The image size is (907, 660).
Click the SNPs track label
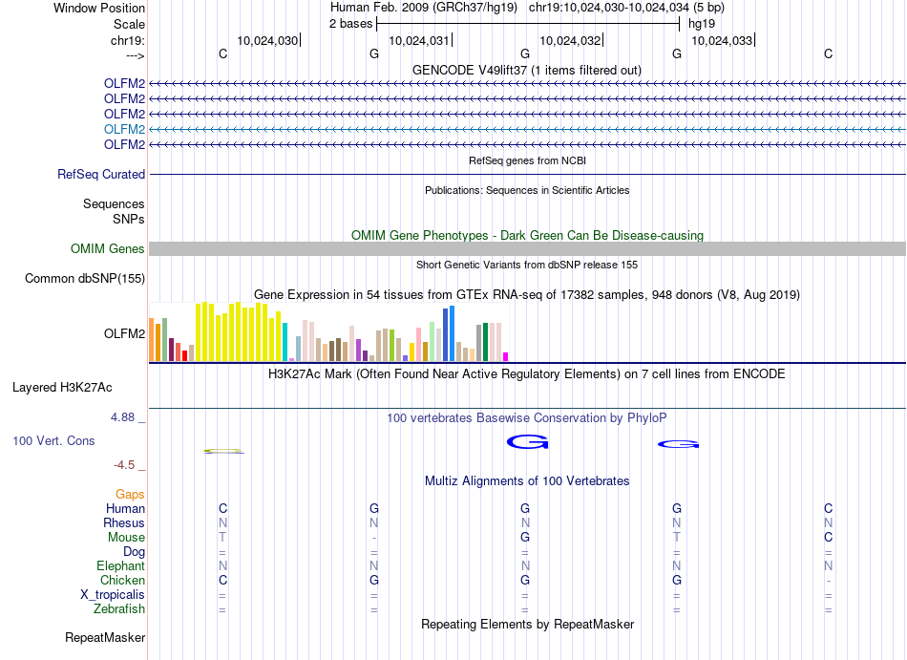pos(129,220)
